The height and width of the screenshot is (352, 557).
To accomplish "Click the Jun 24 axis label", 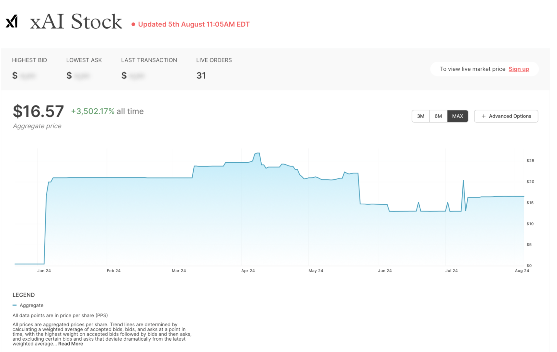I will point(385,271).
